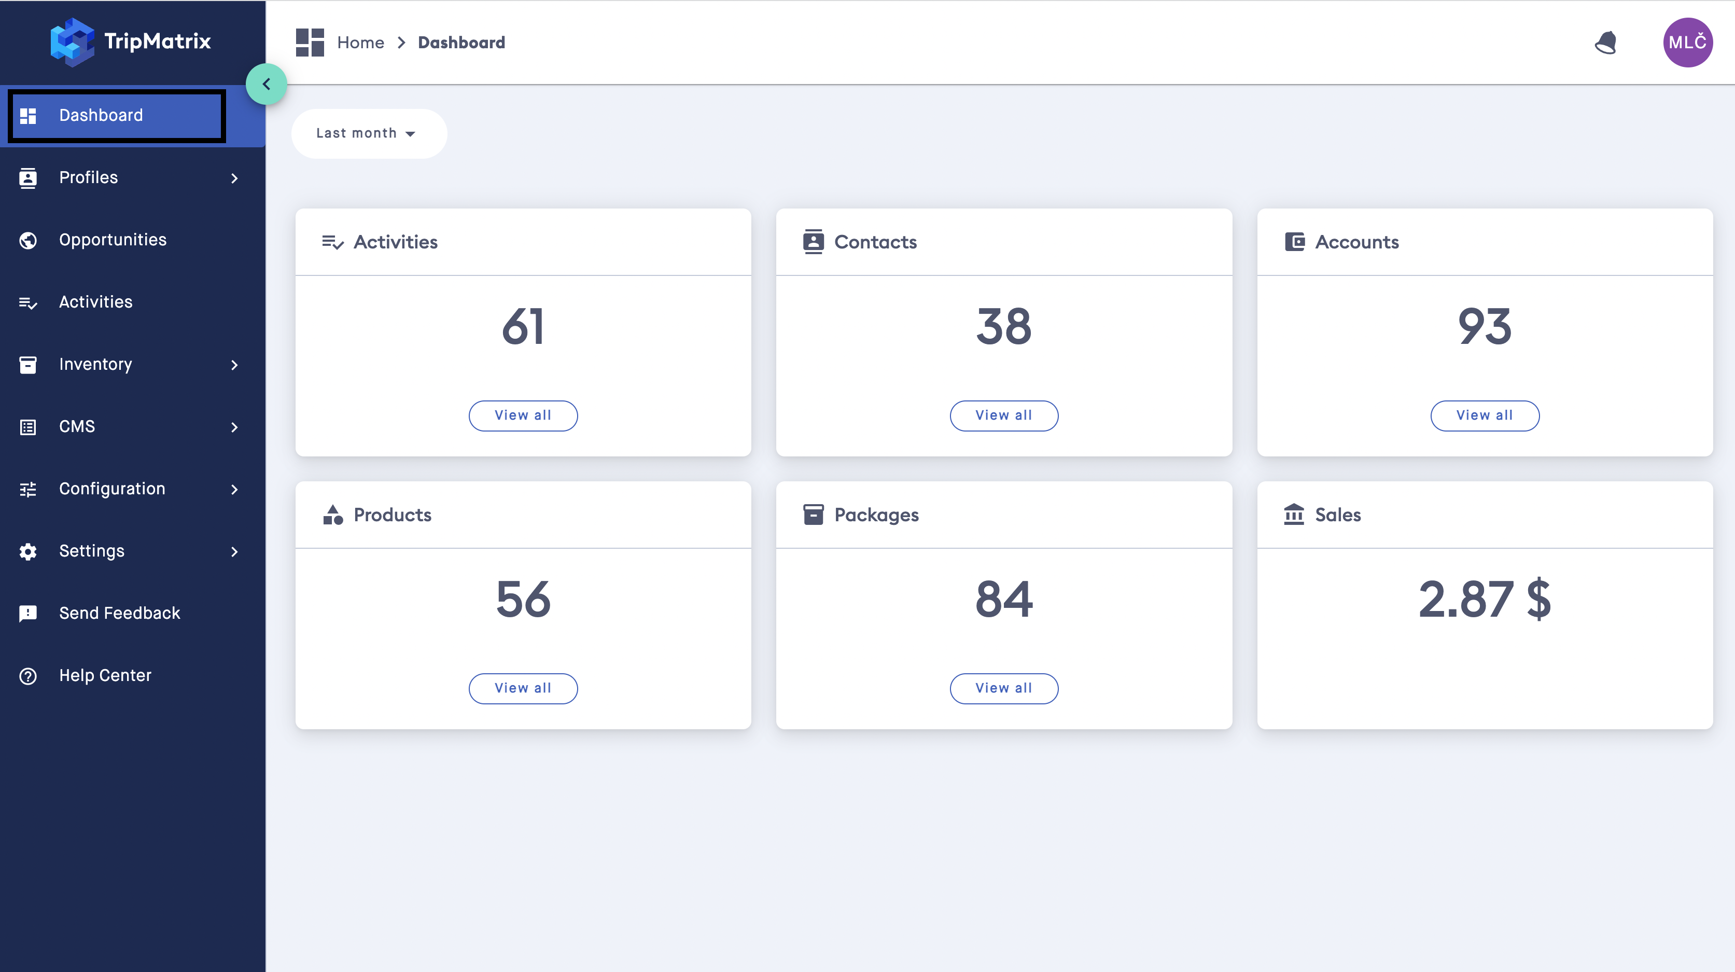Click the Inventory icon in sidebar

(29, 364)
